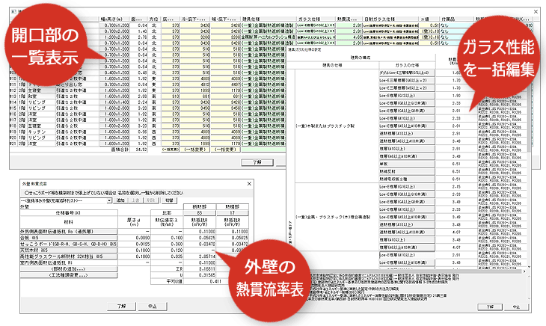Screen dimensions: 546x326
Task: Confirm glass settings window with 了解
Action: (x=491, y=307)
